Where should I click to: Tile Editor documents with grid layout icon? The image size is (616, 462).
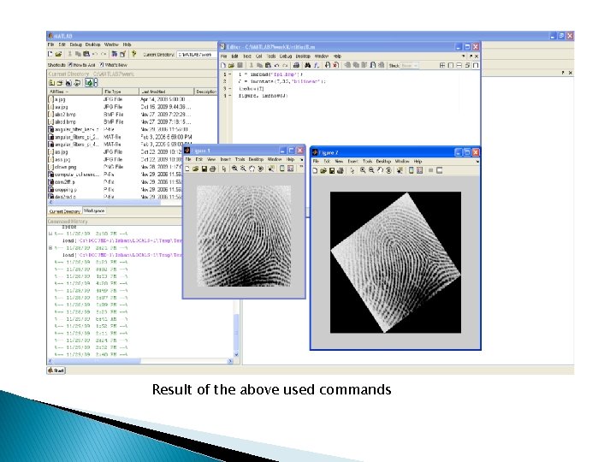click(x=442, y=65)
